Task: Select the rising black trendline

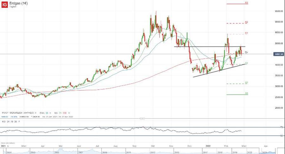Action: pyautogui.click(x=218, y=70)
